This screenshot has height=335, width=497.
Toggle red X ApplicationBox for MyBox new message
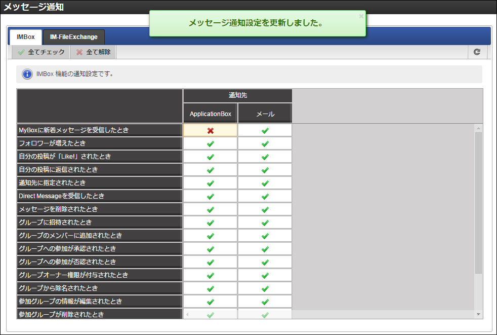coord(211,130)
